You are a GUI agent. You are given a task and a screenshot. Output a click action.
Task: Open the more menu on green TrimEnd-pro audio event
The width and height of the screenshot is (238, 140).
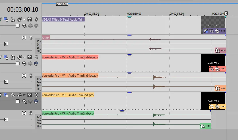click(208, 126)
